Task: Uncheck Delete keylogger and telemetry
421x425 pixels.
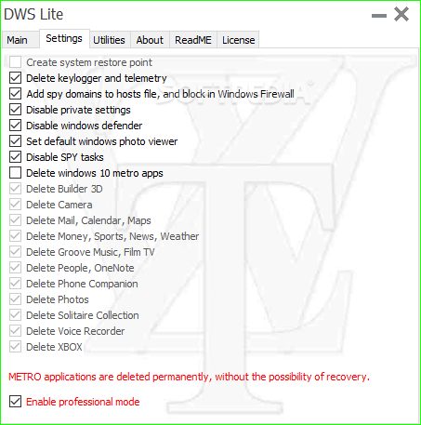Action: (x=15, y=78)
